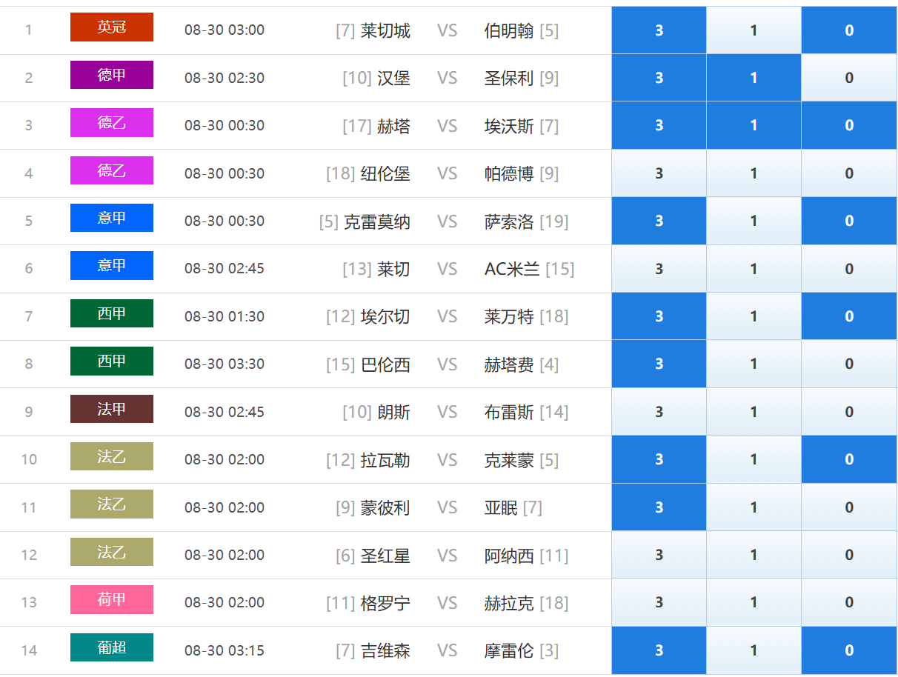Select the 3 pick for 莱切 vs AC米兰
Viewport: 898px width, 677px height.
(x=659, y=269)
